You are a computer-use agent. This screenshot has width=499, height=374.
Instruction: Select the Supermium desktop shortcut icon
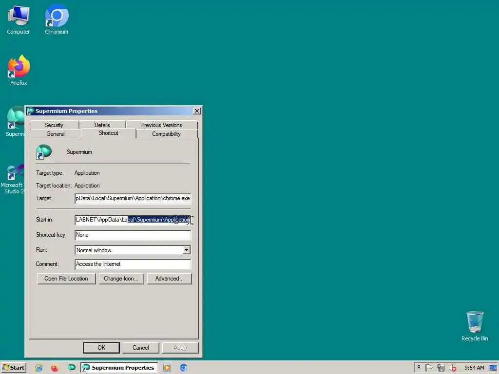point(15,122)
